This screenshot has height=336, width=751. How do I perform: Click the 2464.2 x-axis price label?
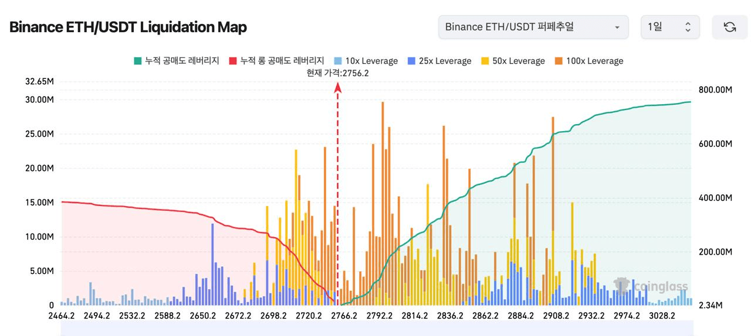click(61, 316)
